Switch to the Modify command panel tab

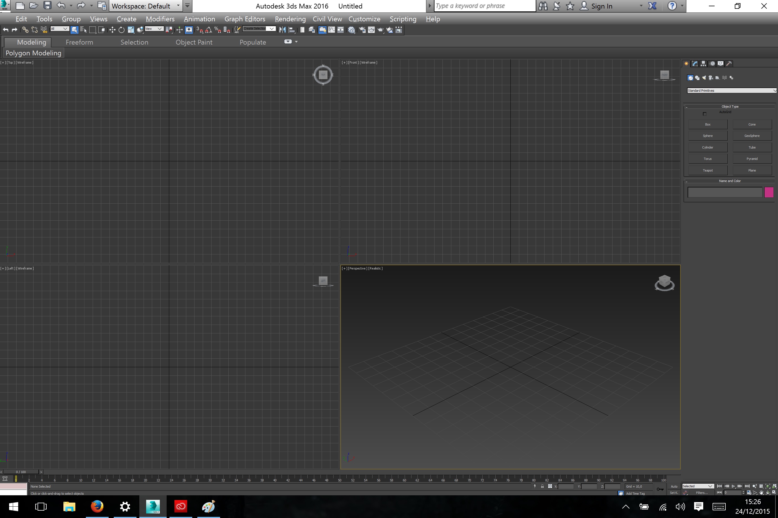pyautogui.click(x=695, y=63)
